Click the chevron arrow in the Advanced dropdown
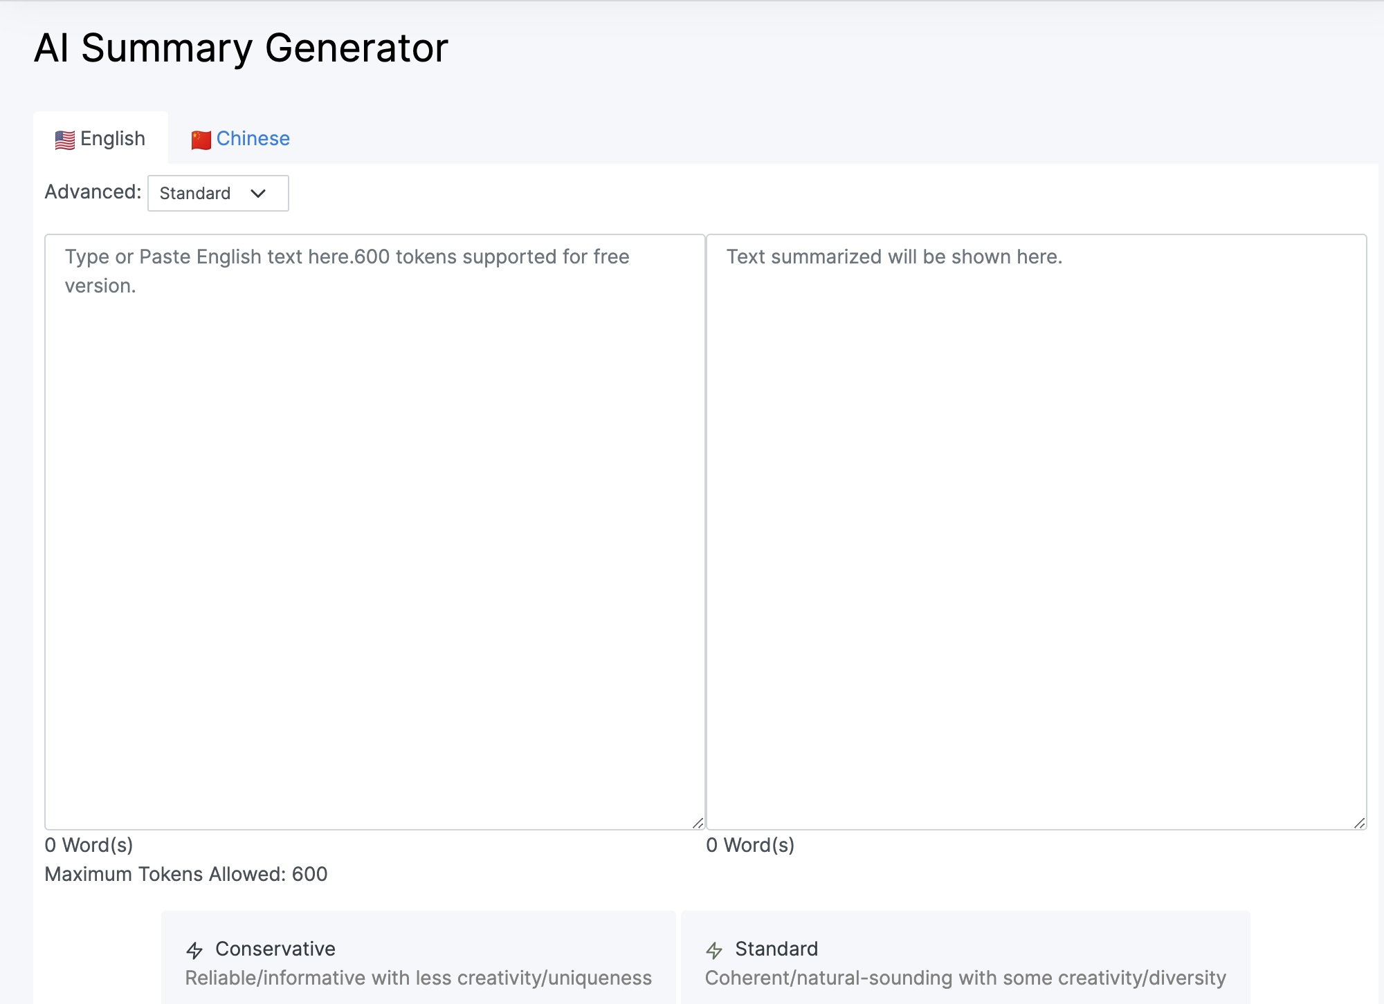 tap(258, 194)
